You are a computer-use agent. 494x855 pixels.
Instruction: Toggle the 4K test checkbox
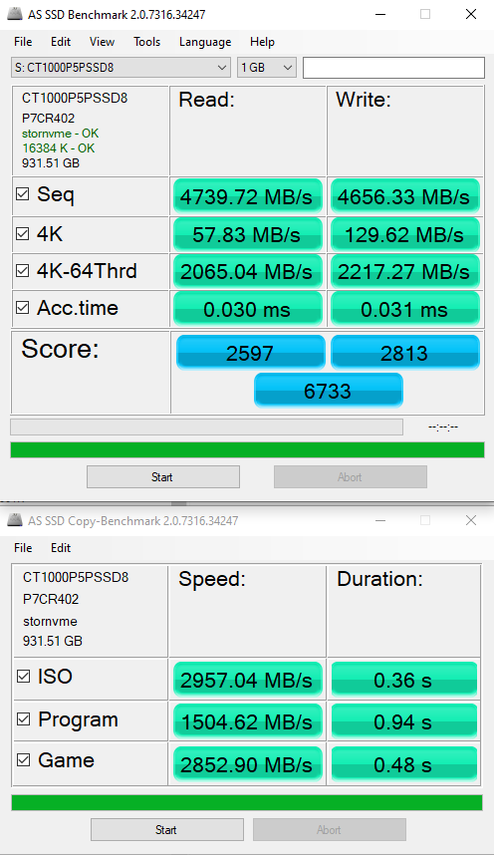pyautogui.click(x=22, y=233)
